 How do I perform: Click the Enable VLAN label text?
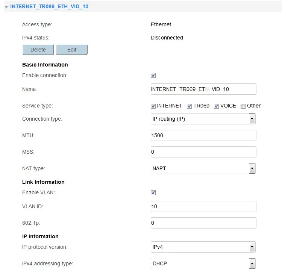[x=38, y=192]
